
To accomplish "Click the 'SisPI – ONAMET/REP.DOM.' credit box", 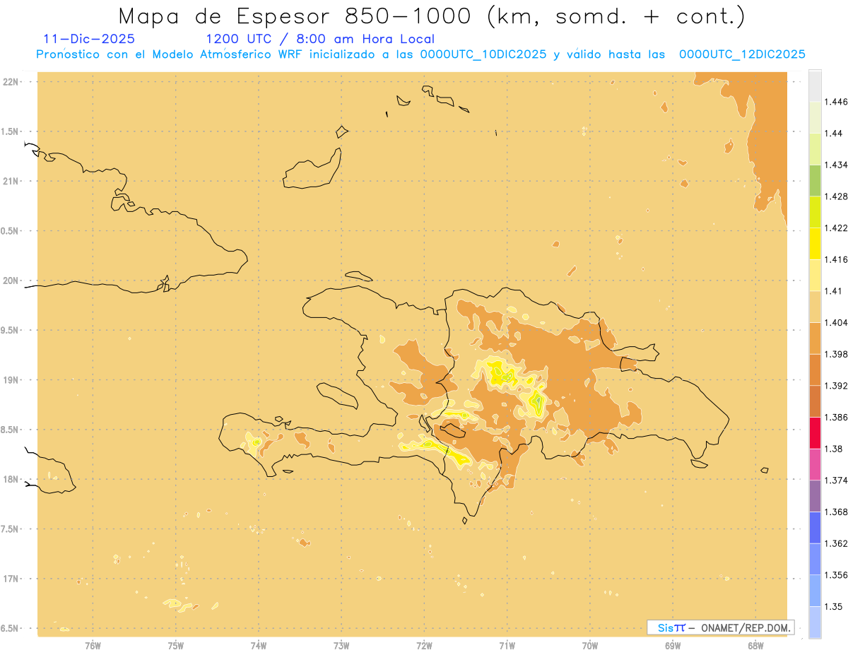I will coord(721,627).
